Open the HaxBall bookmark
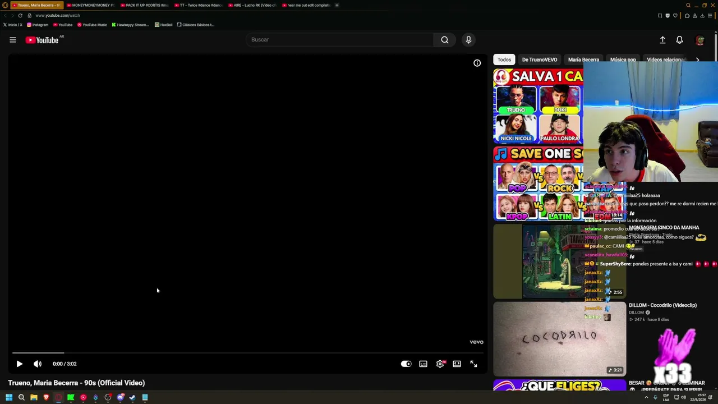 [164, 25]
